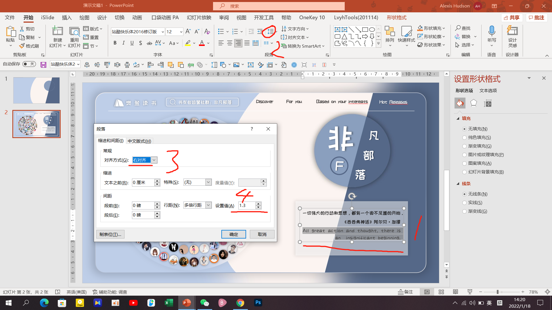Select the solid fill radio option
This screenshot has width=552, height=310.
tap(464, 137)
